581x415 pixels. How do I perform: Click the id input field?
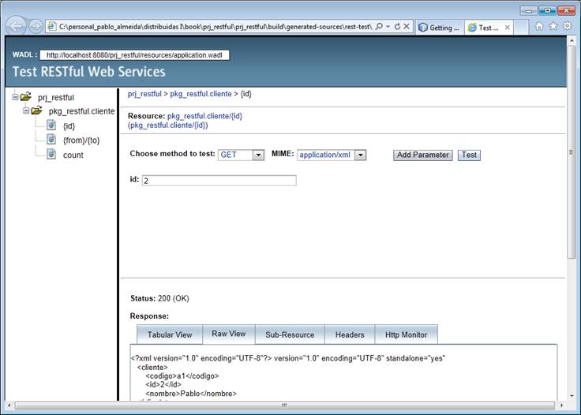(x=219, y=181)
